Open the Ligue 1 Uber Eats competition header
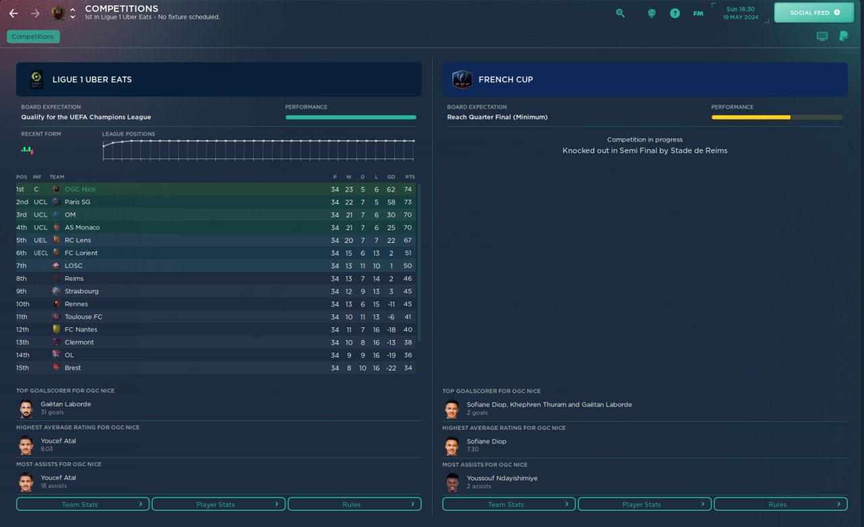Screen dimensions: 864x527 coord(219,80)
